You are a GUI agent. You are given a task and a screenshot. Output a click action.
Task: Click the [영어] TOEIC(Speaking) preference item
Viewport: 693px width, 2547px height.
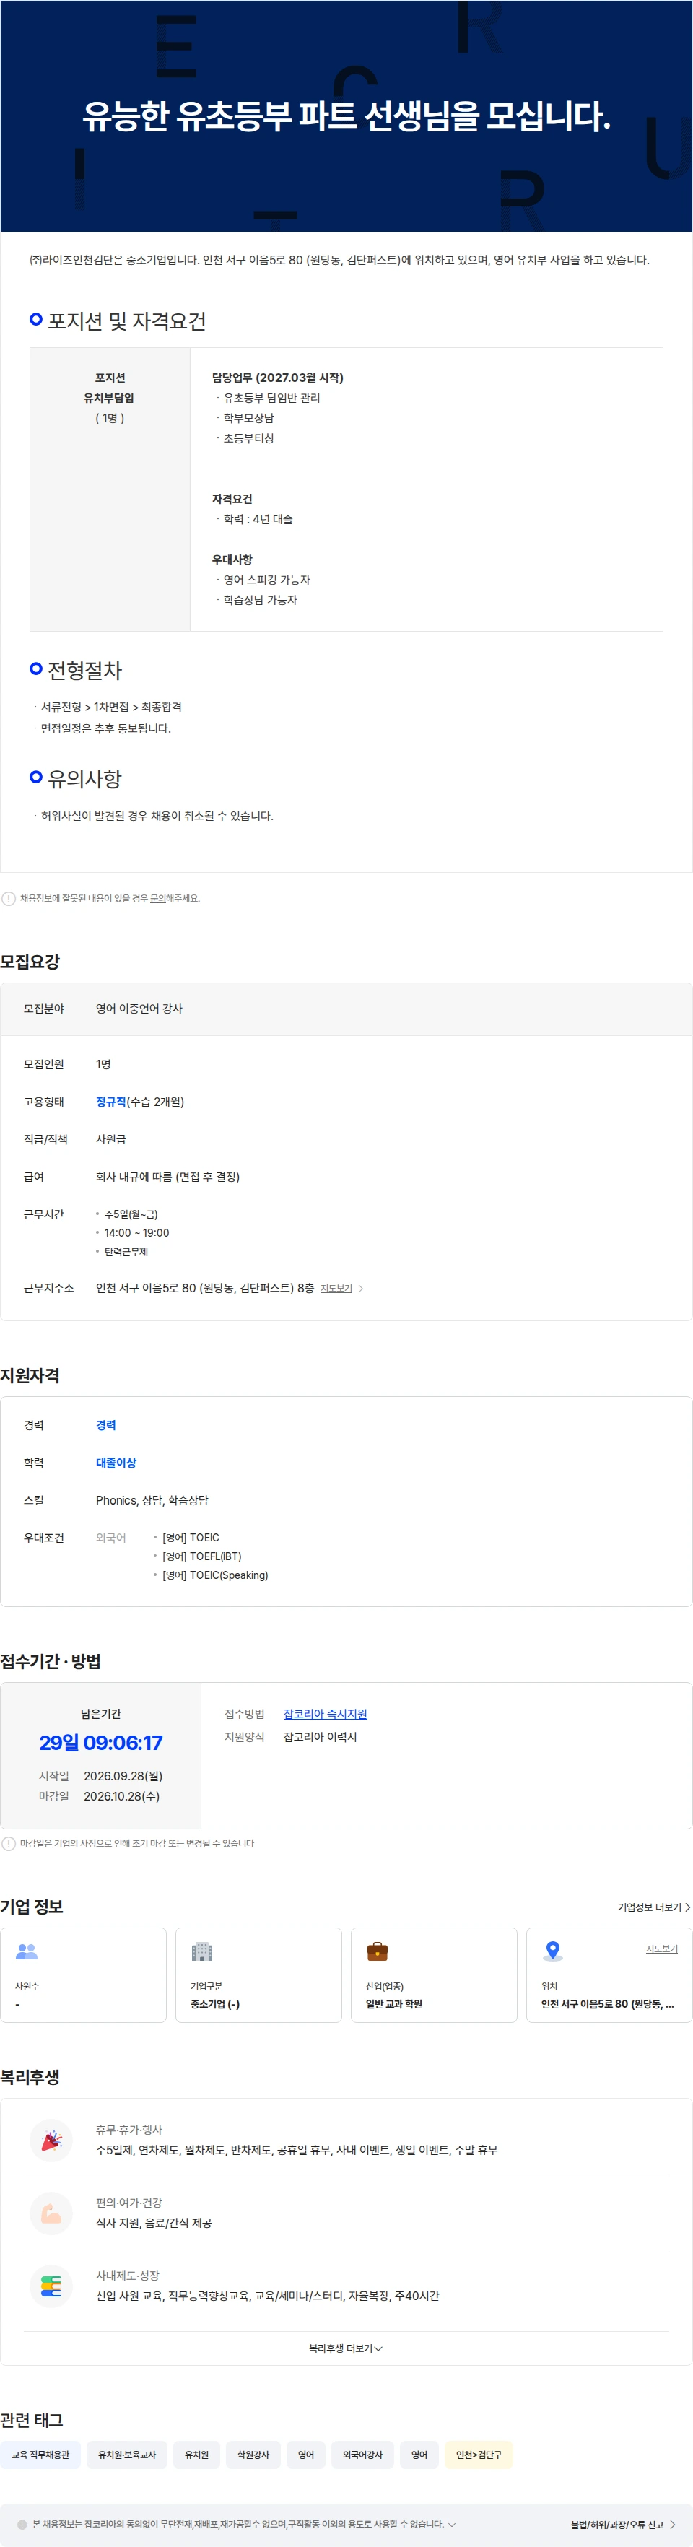pyautogui.click(x=216, y=1575)
